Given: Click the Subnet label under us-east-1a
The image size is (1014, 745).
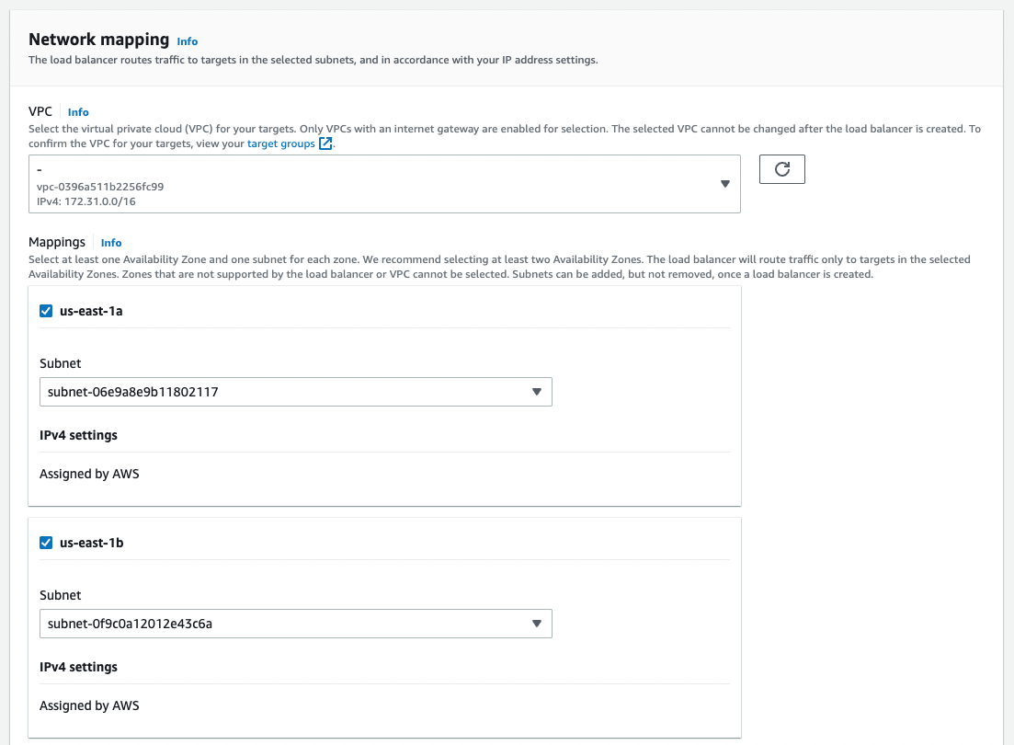Looking at the screenshot, I should 60,363.
